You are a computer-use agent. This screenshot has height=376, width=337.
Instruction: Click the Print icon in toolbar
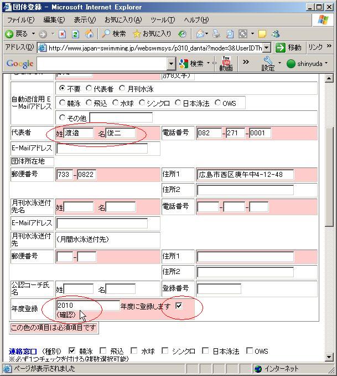(x=216, y=34)
